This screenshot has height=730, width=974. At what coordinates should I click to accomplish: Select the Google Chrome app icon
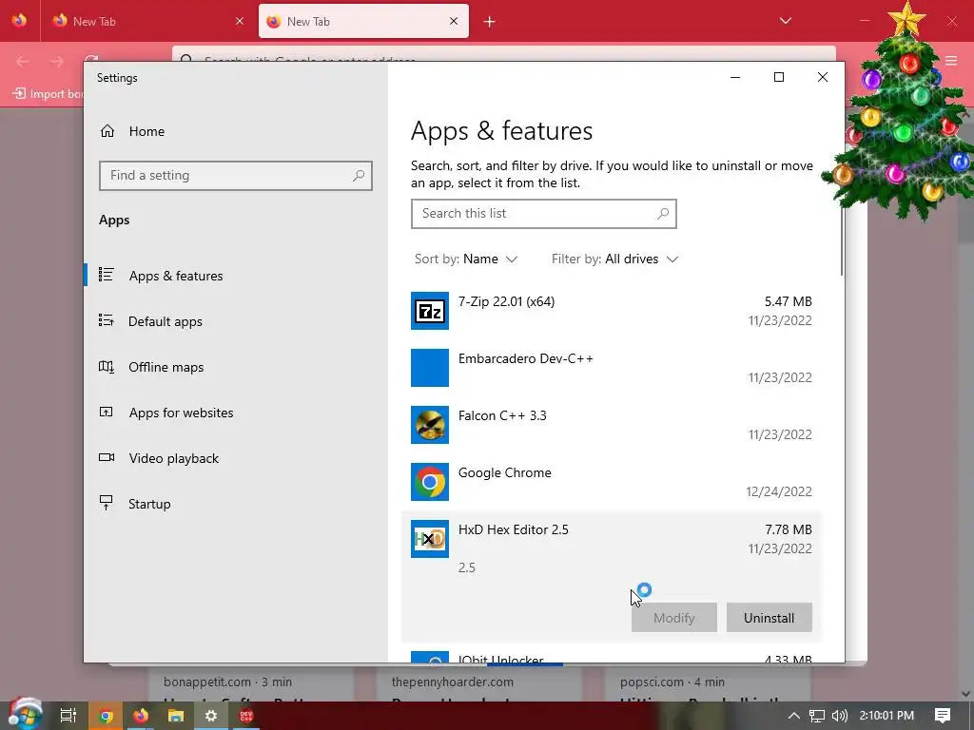pos(430,482)
